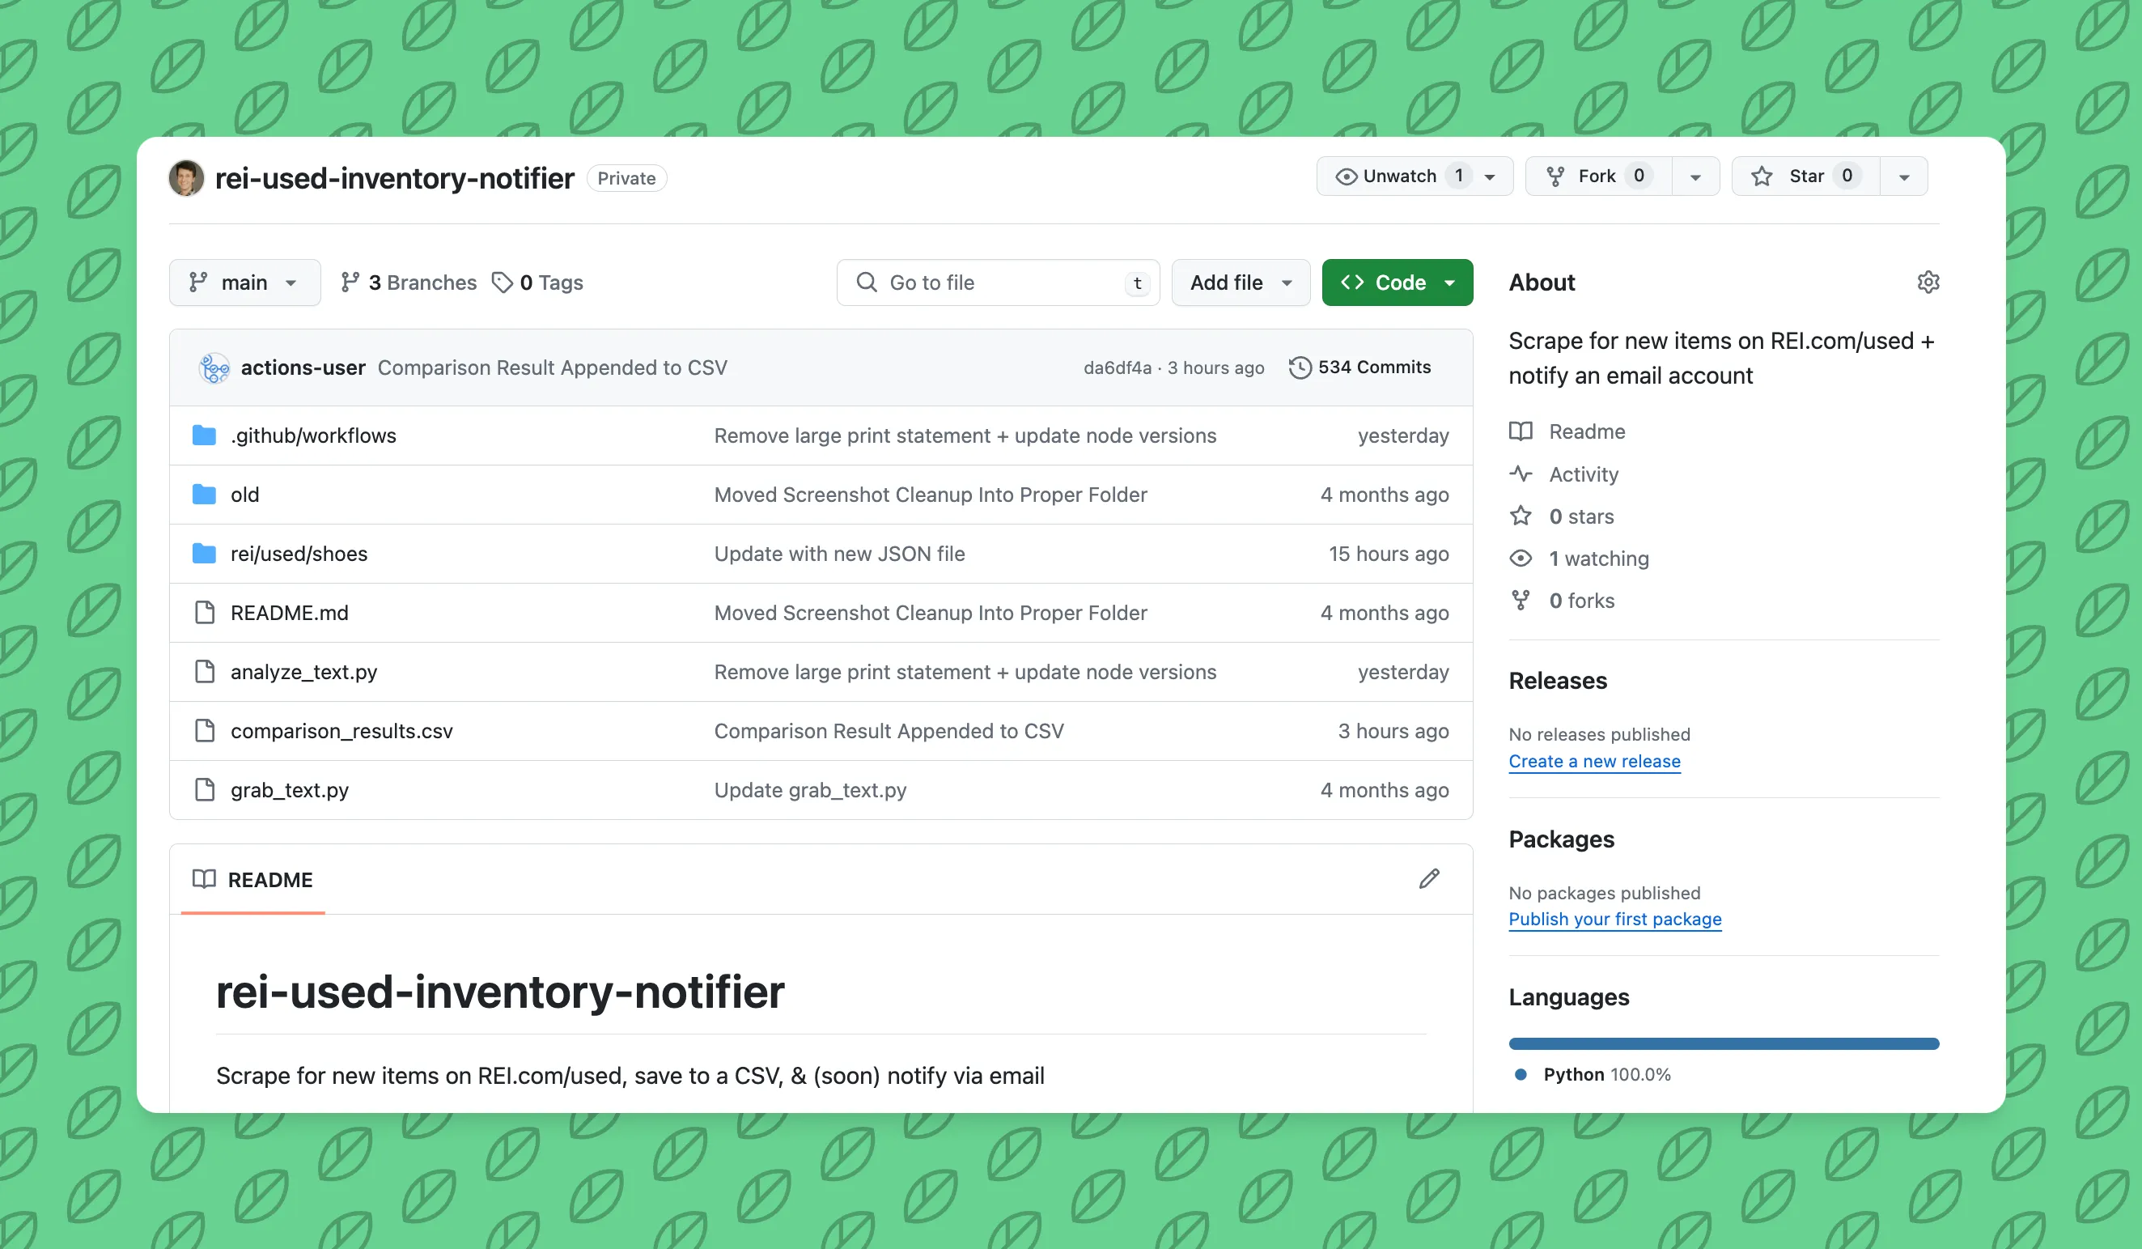Click README book icon in README header
Screen dimensions: 2142x1249
point(204,879)
